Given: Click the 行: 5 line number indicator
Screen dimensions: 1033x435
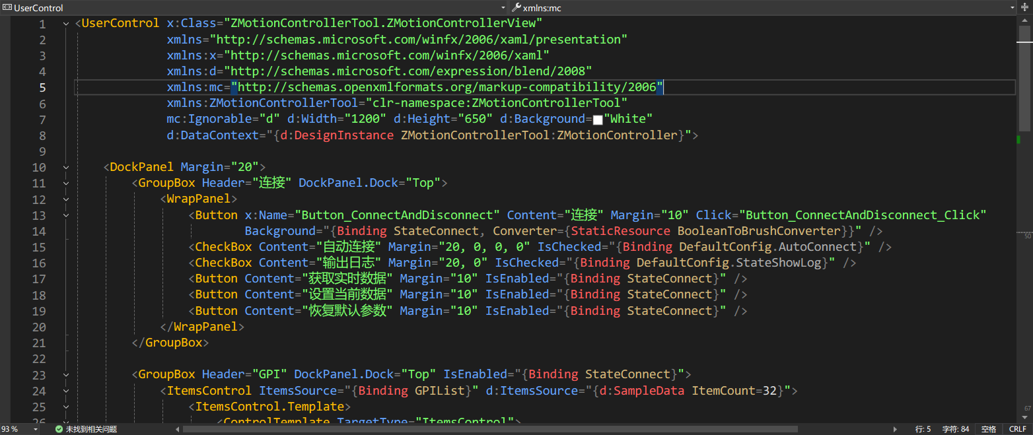Looking at the screenshot, I should click(923, 429).
